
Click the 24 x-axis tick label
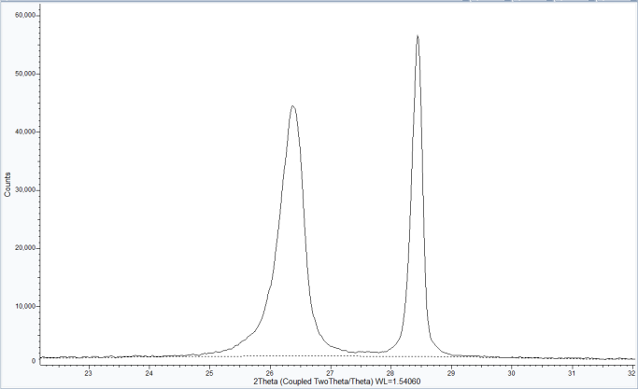pyautogui.click(x=149, y=374)
